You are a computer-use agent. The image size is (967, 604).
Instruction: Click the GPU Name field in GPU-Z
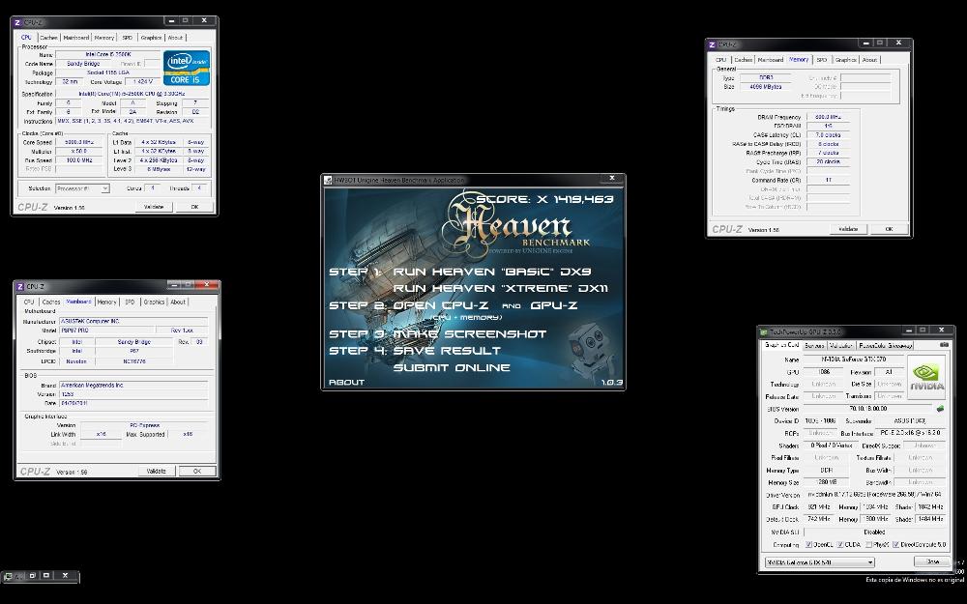(852, 360)
